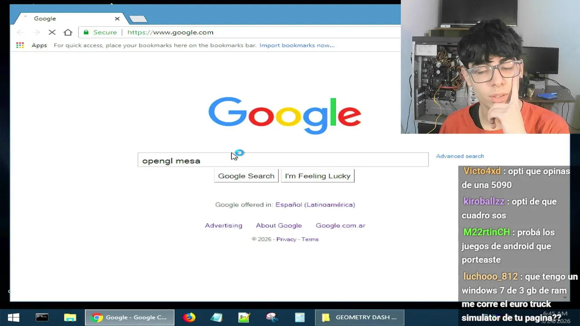Screen dimensions: 580x326
Task: Open the Windows Start menu
Action: (x=13, y=317)
